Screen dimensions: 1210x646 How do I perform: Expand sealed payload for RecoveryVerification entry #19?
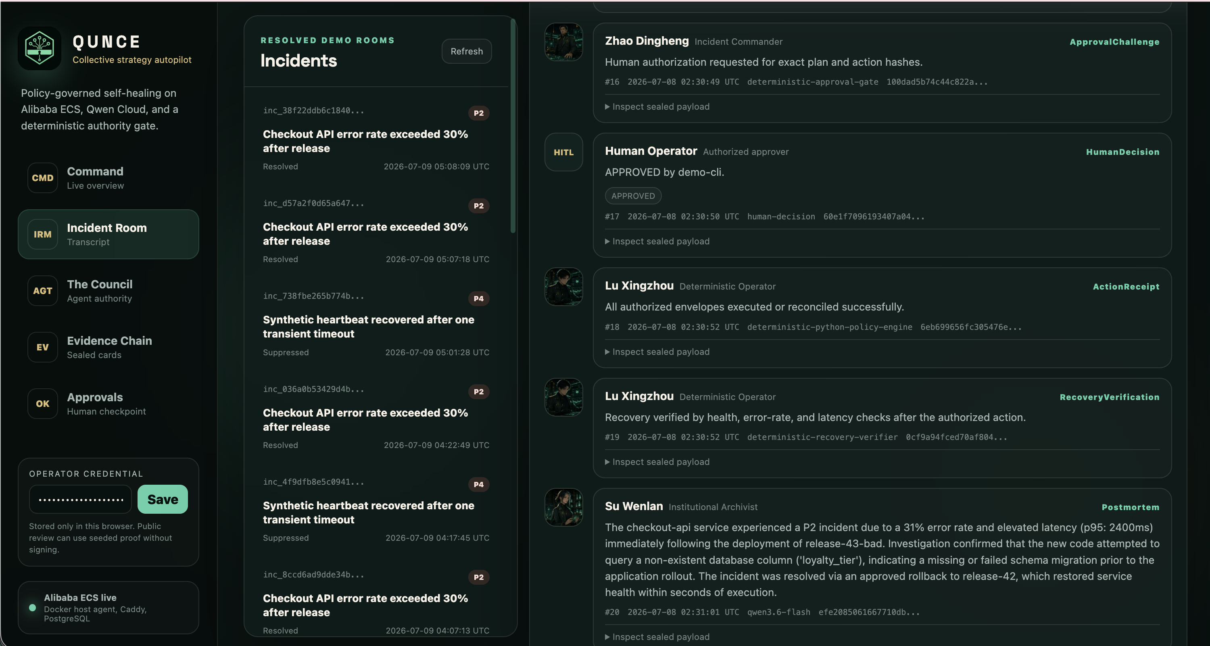click(657, 462)
